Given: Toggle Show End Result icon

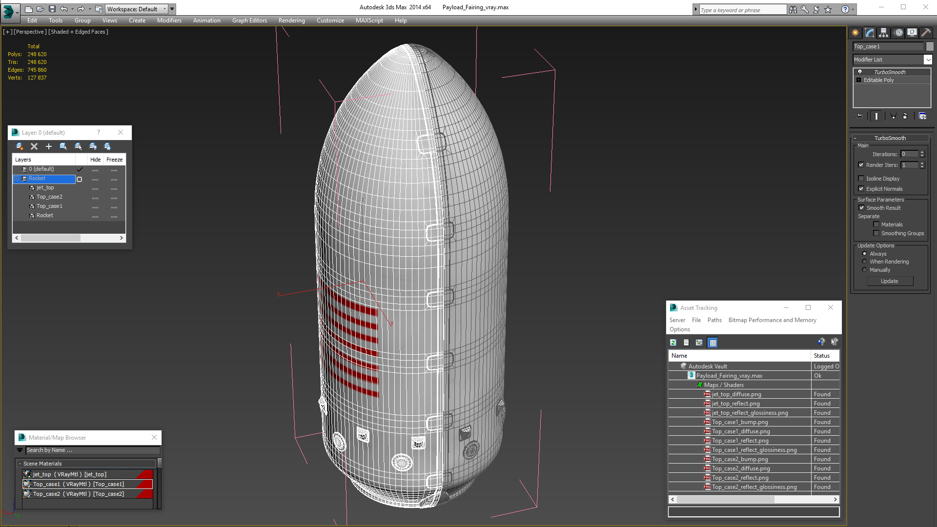Looking at the screenshot, I should 876,116.
